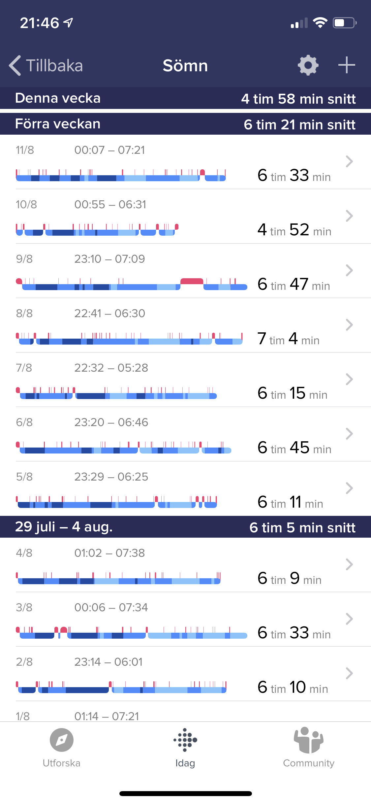Image resolution: width=371 pixels, height=804 pixels.
Task: Open the 6/8 23:20 – 06:46 row
Action: pos(185,434)
